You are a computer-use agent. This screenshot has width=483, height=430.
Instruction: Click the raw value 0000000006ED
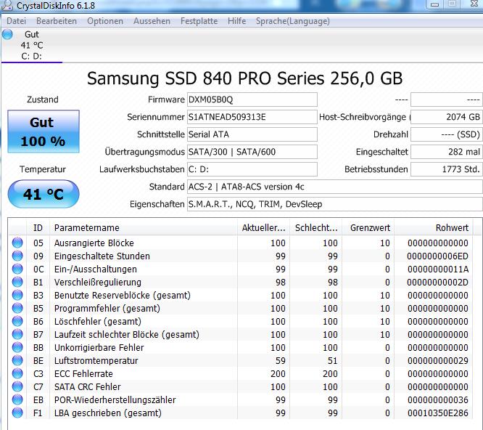click(x=437, y=256)
